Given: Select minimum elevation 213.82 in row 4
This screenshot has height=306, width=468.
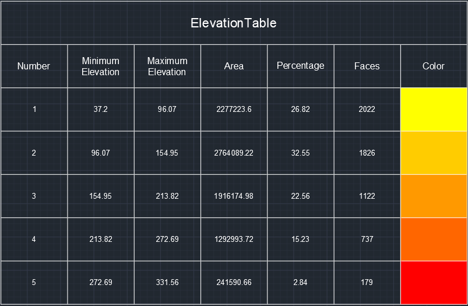Looking at the screenshot, I should (101, 240).
